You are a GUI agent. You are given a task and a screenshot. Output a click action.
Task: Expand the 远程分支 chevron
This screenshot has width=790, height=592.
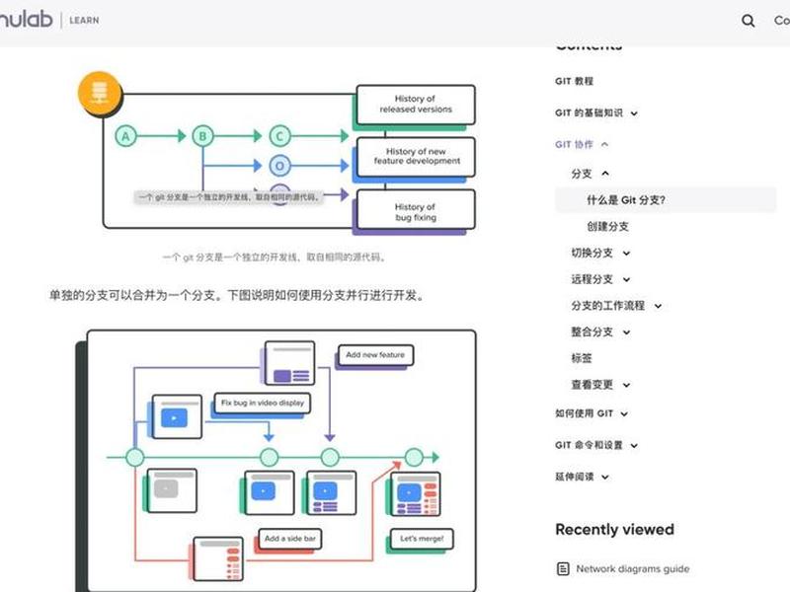coord(626,279)
